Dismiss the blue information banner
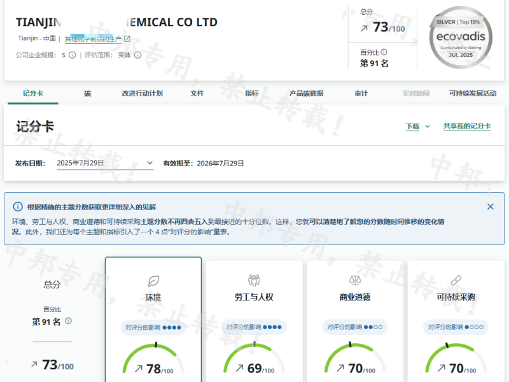 (491, 207)
